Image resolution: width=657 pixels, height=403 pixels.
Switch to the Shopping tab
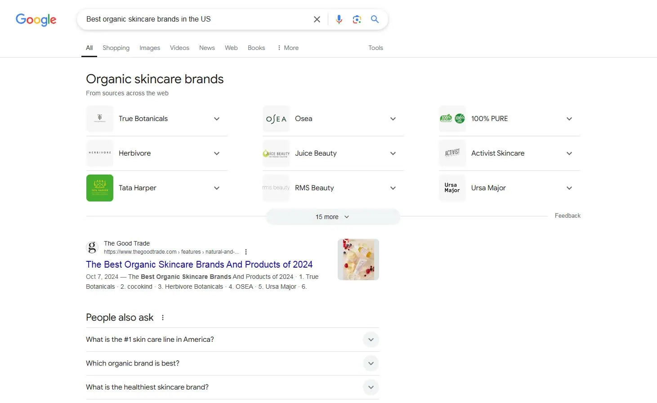(116, 48)
